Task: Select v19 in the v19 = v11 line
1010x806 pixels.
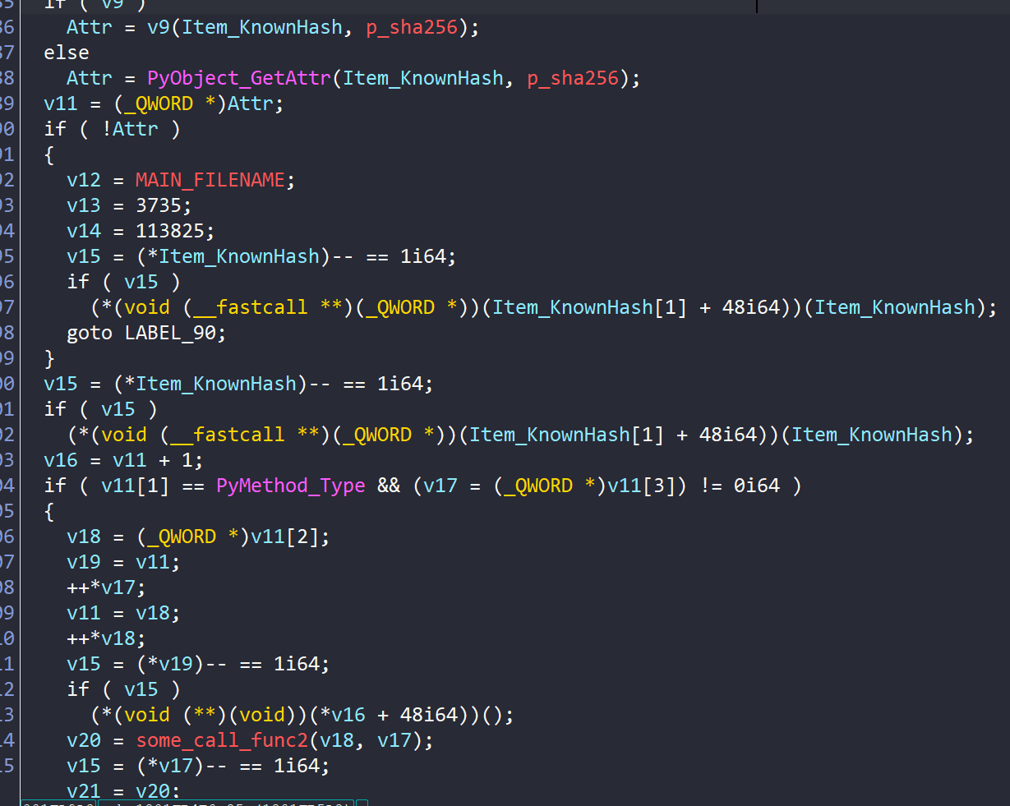Action: tap(84, 562)
